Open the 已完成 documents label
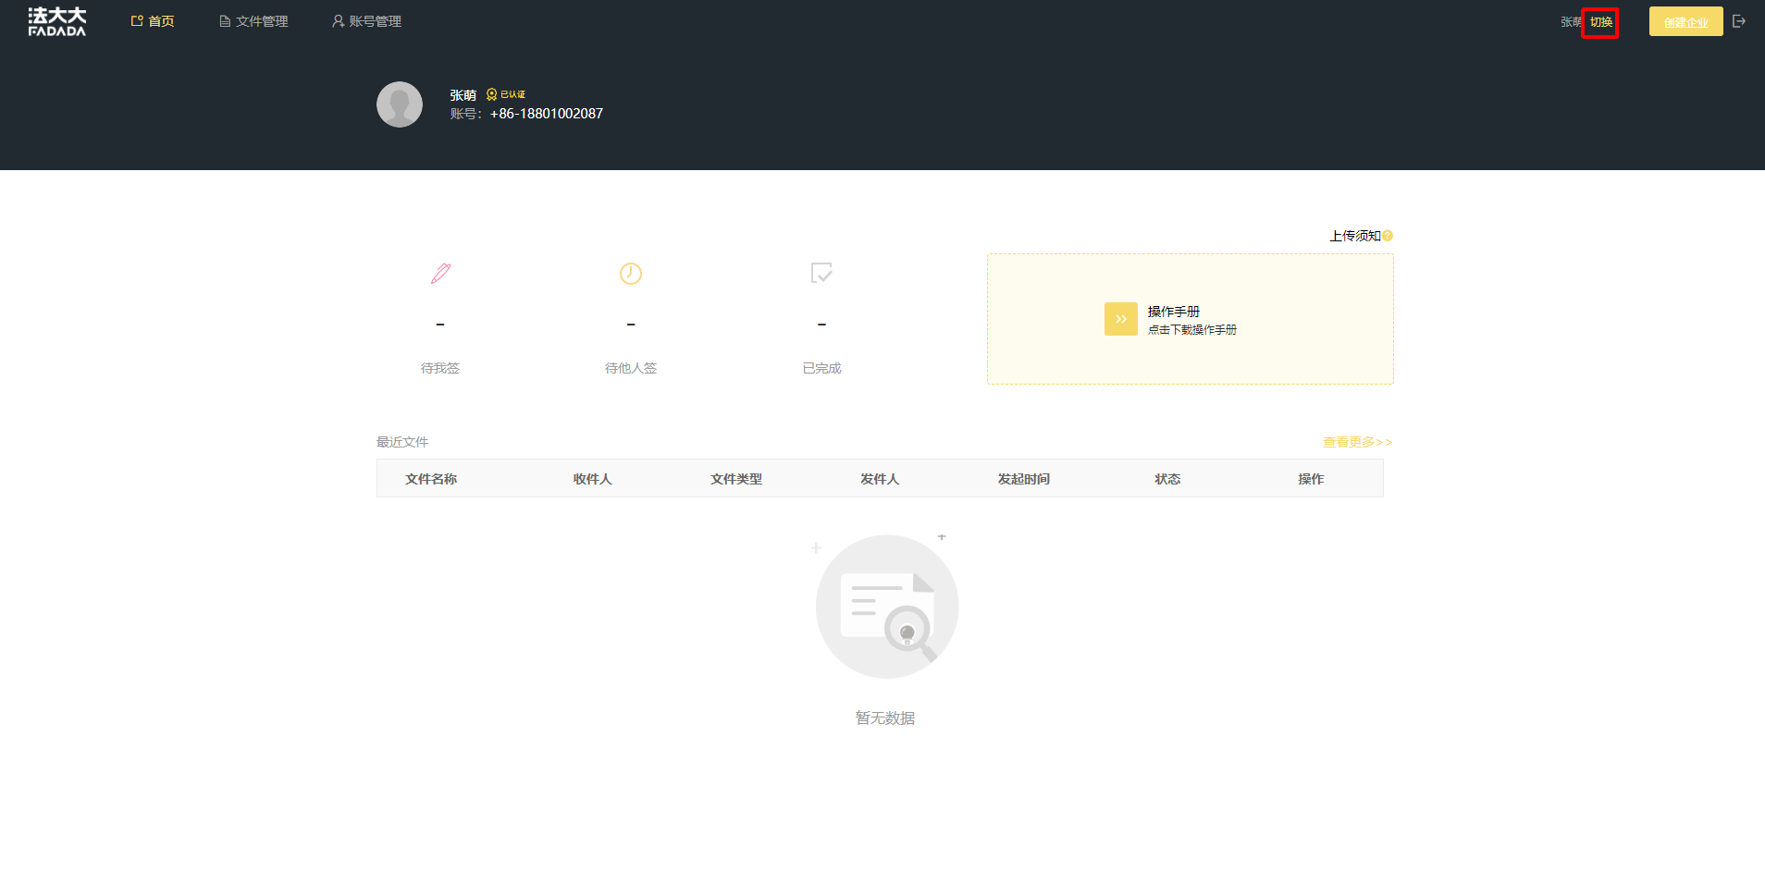This screenshot has height=883, width=1765. coord(821,368)
